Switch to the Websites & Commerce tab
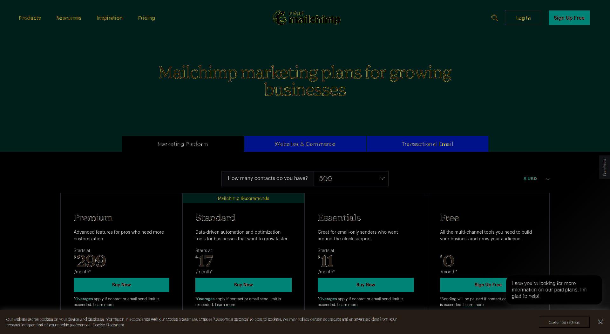This screenshot has height=334, width=610. (x=305, y=144)
